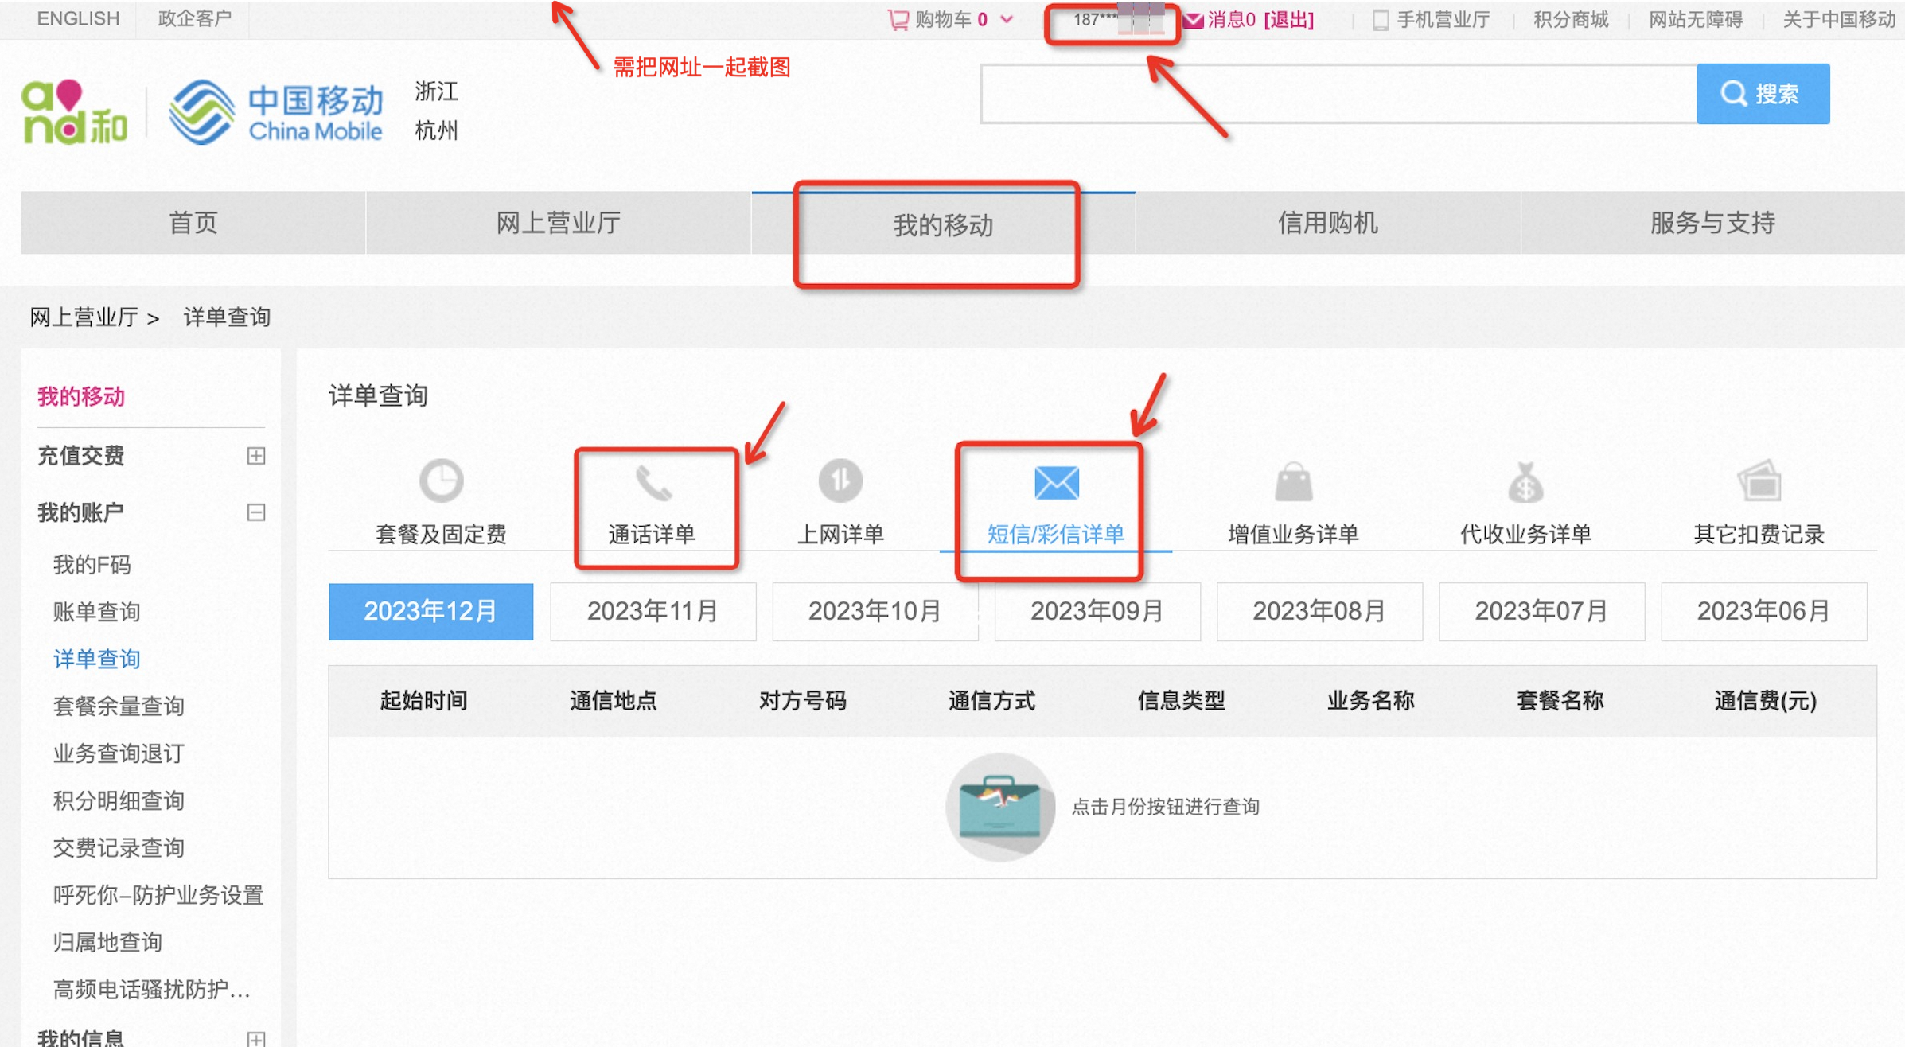Click the 退出 logout link
1905x1047 pixels.
(x=1289, y=19)
